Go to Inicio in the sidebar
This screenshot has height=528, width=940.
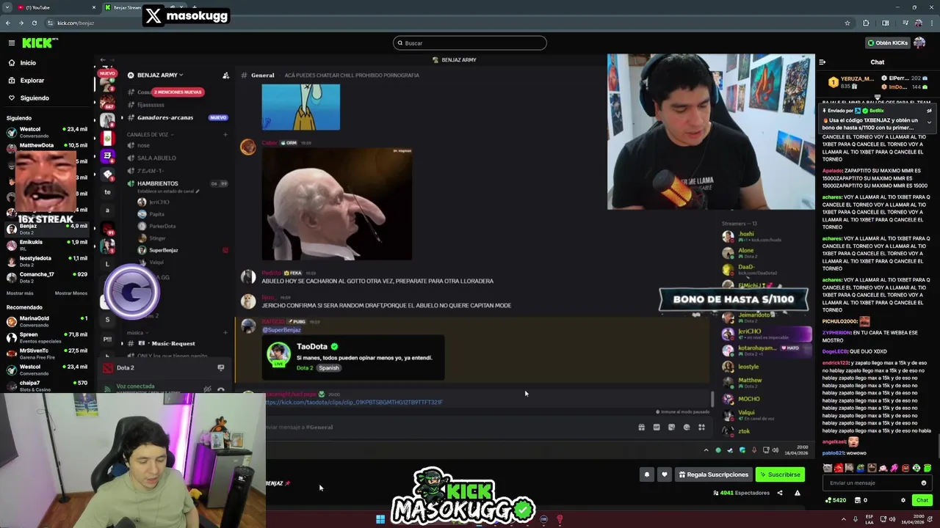28,63
